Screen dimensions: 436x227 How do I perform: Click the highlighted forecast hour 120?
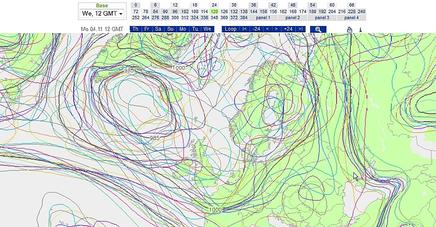214,11
